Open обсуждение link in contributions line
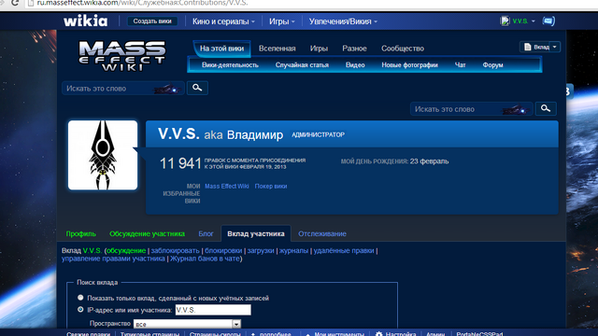The image size is (598, 336). (x=126, y=250)
